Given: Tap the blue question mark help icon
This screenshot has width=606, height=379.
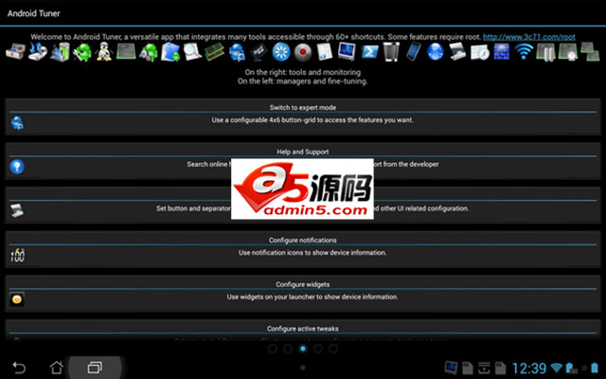Looking at the screenshot, I should [17, 167].
